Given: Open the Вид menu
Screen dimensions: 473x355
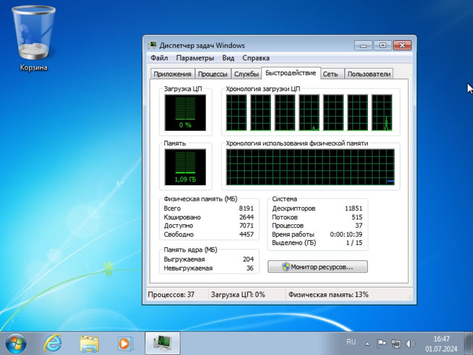Looking at the screenshot, I should pos(228,58).
